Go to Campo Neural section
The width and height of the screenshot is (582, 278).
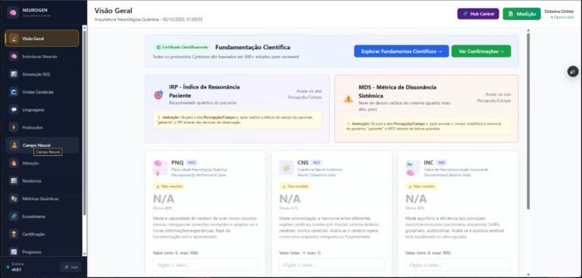click(42, 145)
